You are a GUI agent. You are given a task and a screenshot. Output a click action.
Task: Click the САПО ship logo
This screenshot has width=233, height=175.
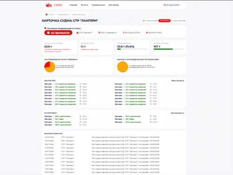[x=48, y=5]
